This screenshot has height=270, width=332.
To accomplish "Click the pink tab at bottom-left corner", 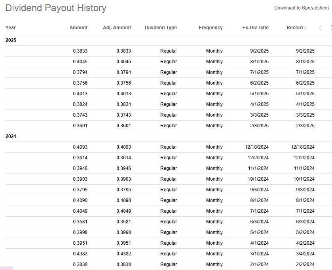I will click(x=6, y=268).
